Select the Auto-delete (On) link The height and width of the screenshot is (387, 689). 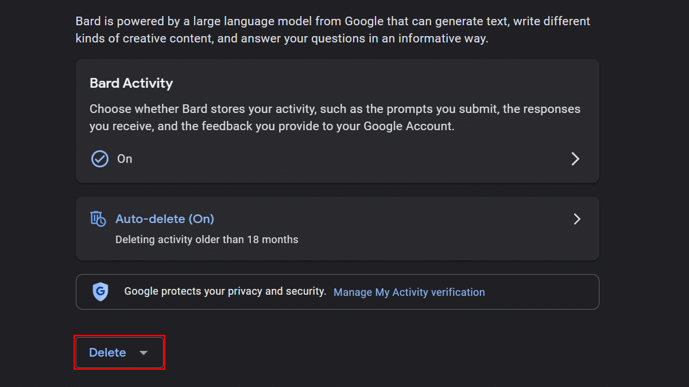point(164,219)
